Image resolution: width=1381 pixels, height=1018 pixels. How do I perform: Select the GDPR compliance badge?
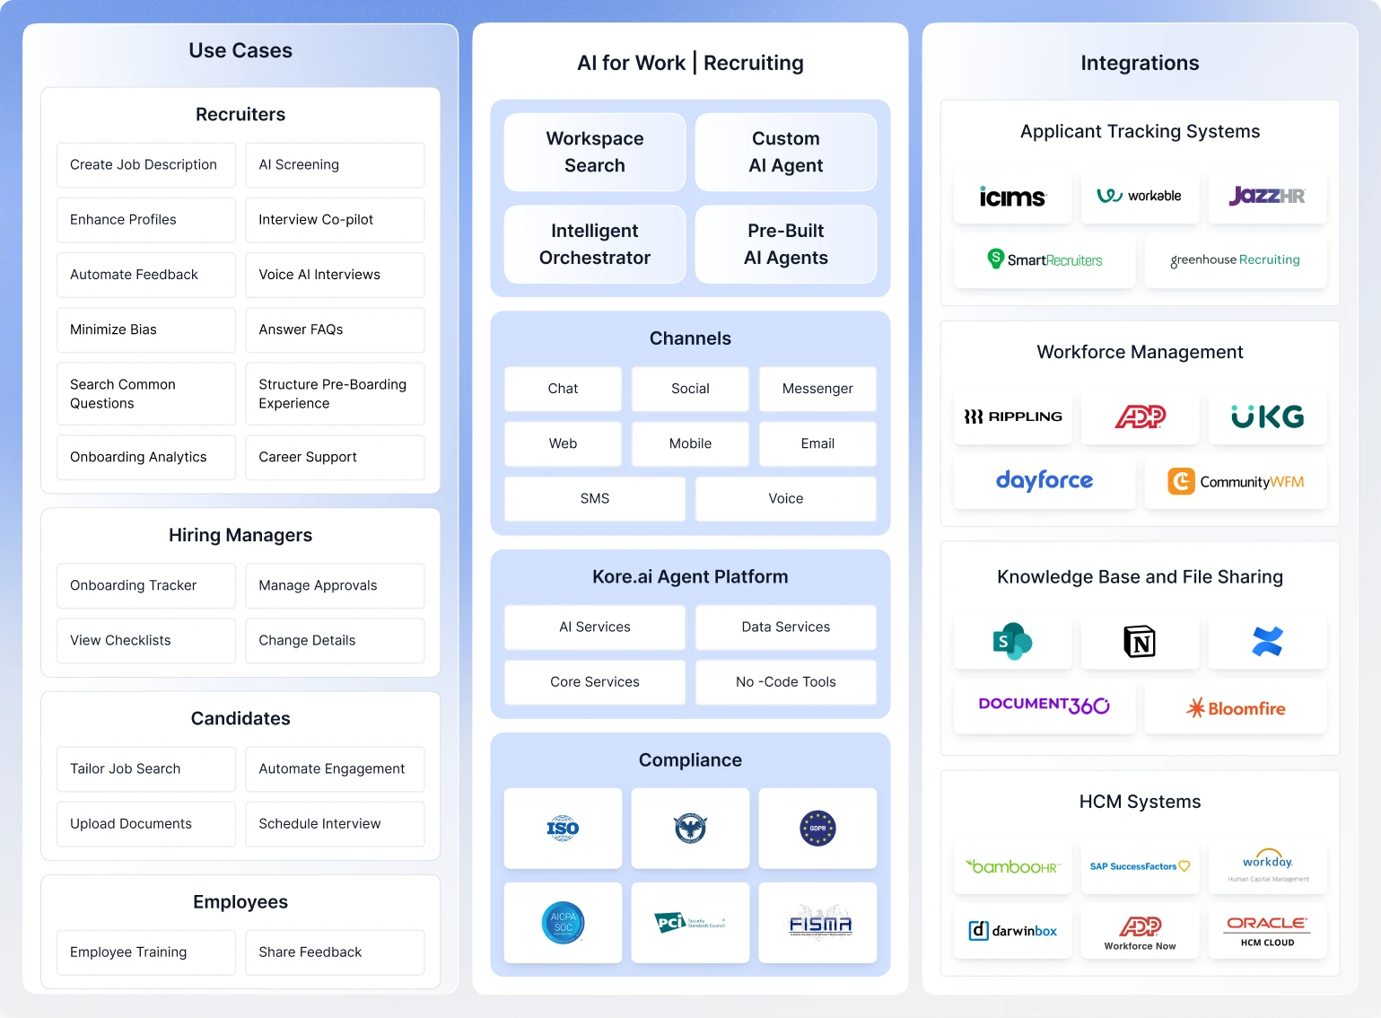[x=817, y=828]
